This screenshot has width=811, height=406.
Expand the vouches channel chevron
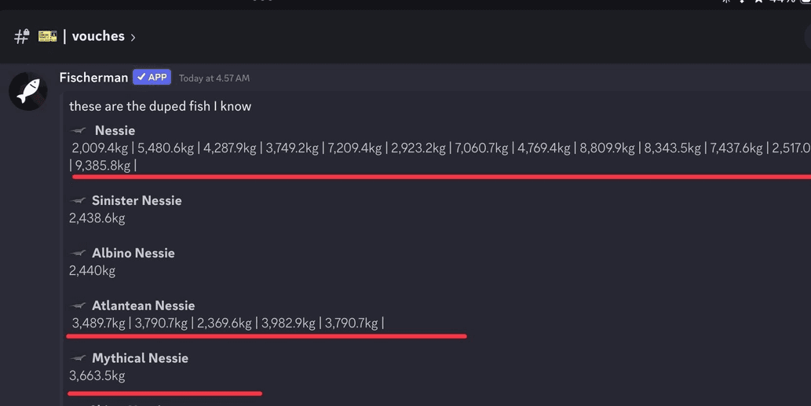click(133, 37)
